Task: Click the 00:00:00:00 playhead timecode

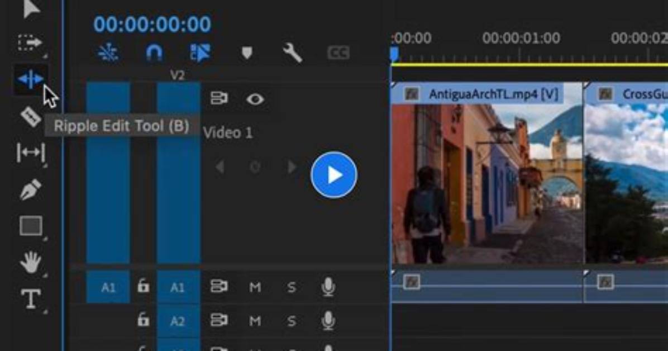Action: (152, 24)
